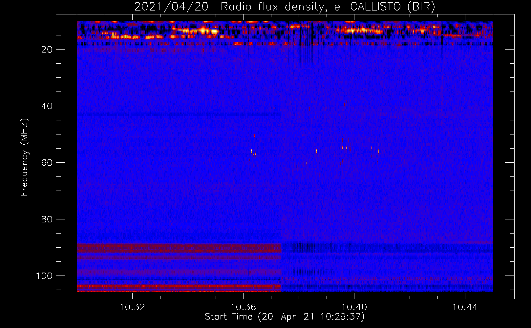Click the '10:32' time tick label
This screenshot has width=531, height=328.
tap(132, 307)
